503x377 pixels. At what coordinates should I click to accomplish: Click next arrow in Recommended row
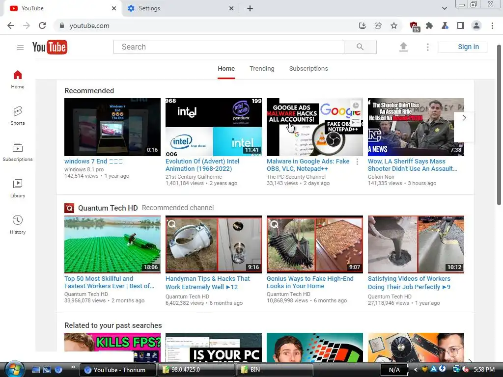point(464,118)
